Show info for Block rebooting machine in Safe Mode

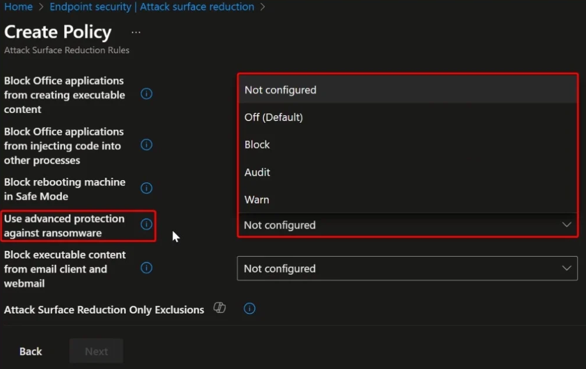(x=146, y=188)
